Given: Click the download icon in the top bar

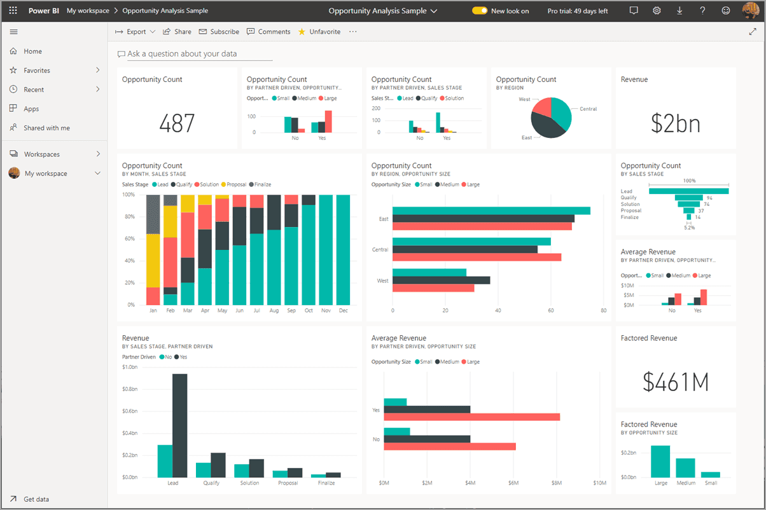Looking at the screenshot, I should pyautogui.click(x=679, y=11).
